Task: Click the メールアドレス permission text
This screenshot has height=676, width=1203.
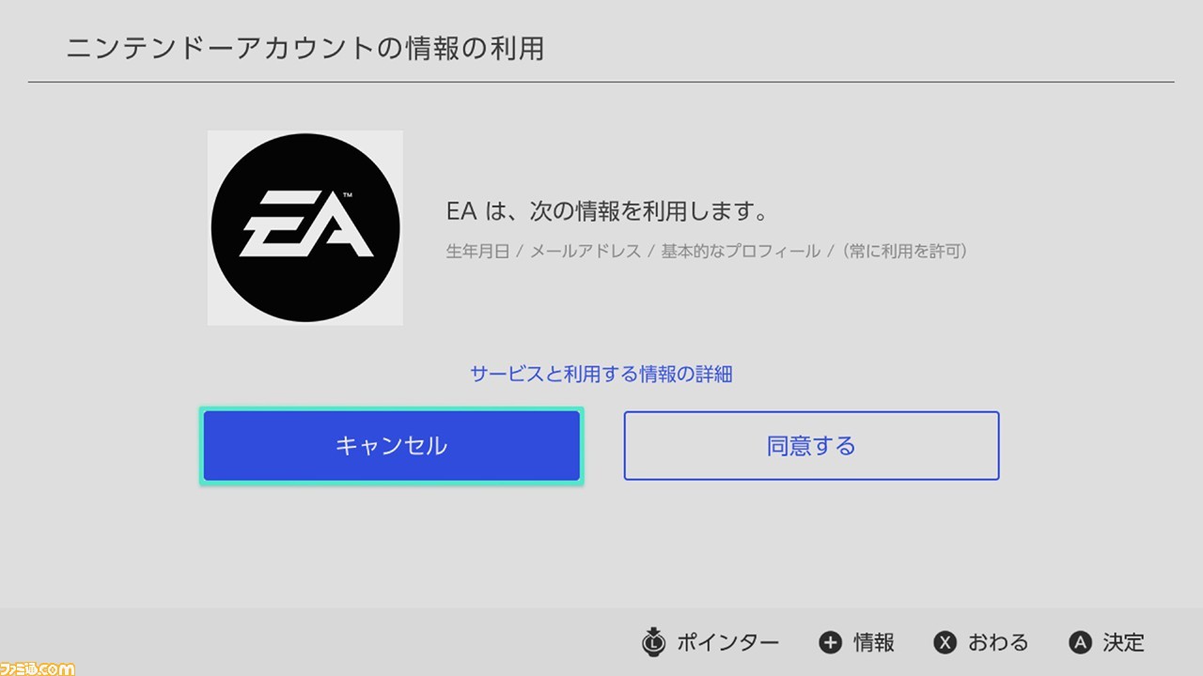Action: pos(586,252)
